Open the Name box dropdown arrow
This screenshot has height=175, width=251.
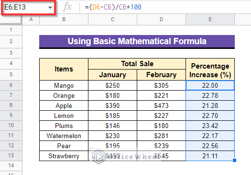point(50,7)
